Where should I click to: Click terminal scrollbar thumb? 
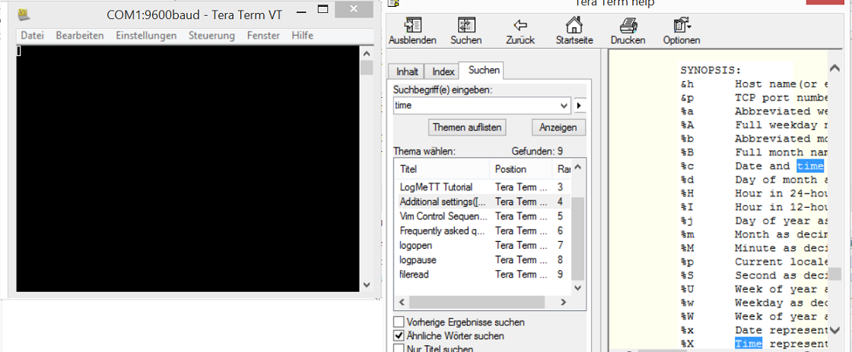[x=366, y=68]
